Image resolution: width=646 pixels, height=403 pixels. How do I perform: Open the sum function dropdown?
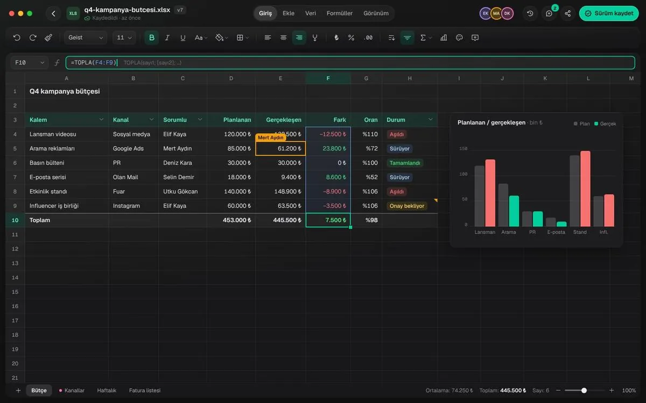pyautogui.click(x=426, y=38)
